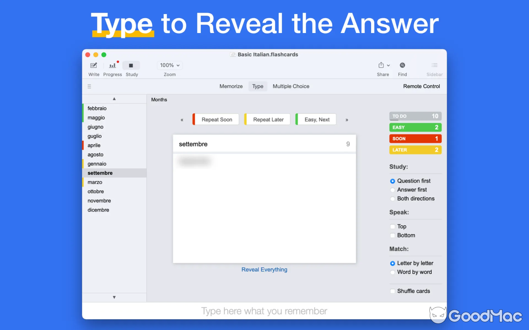Image resolution: width=529 pixels, height=330 pixels.
Task: Select the Answer first study mode
Action: [x=392, y=190]
